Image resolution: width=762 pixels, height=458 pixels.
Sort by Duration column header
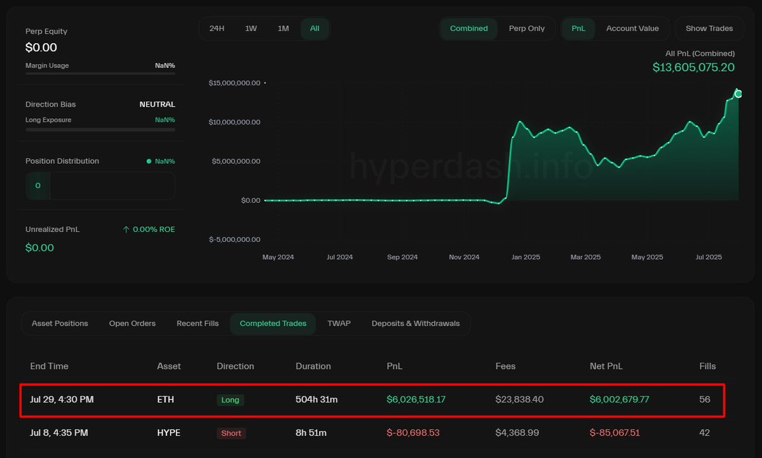point(313,366)
